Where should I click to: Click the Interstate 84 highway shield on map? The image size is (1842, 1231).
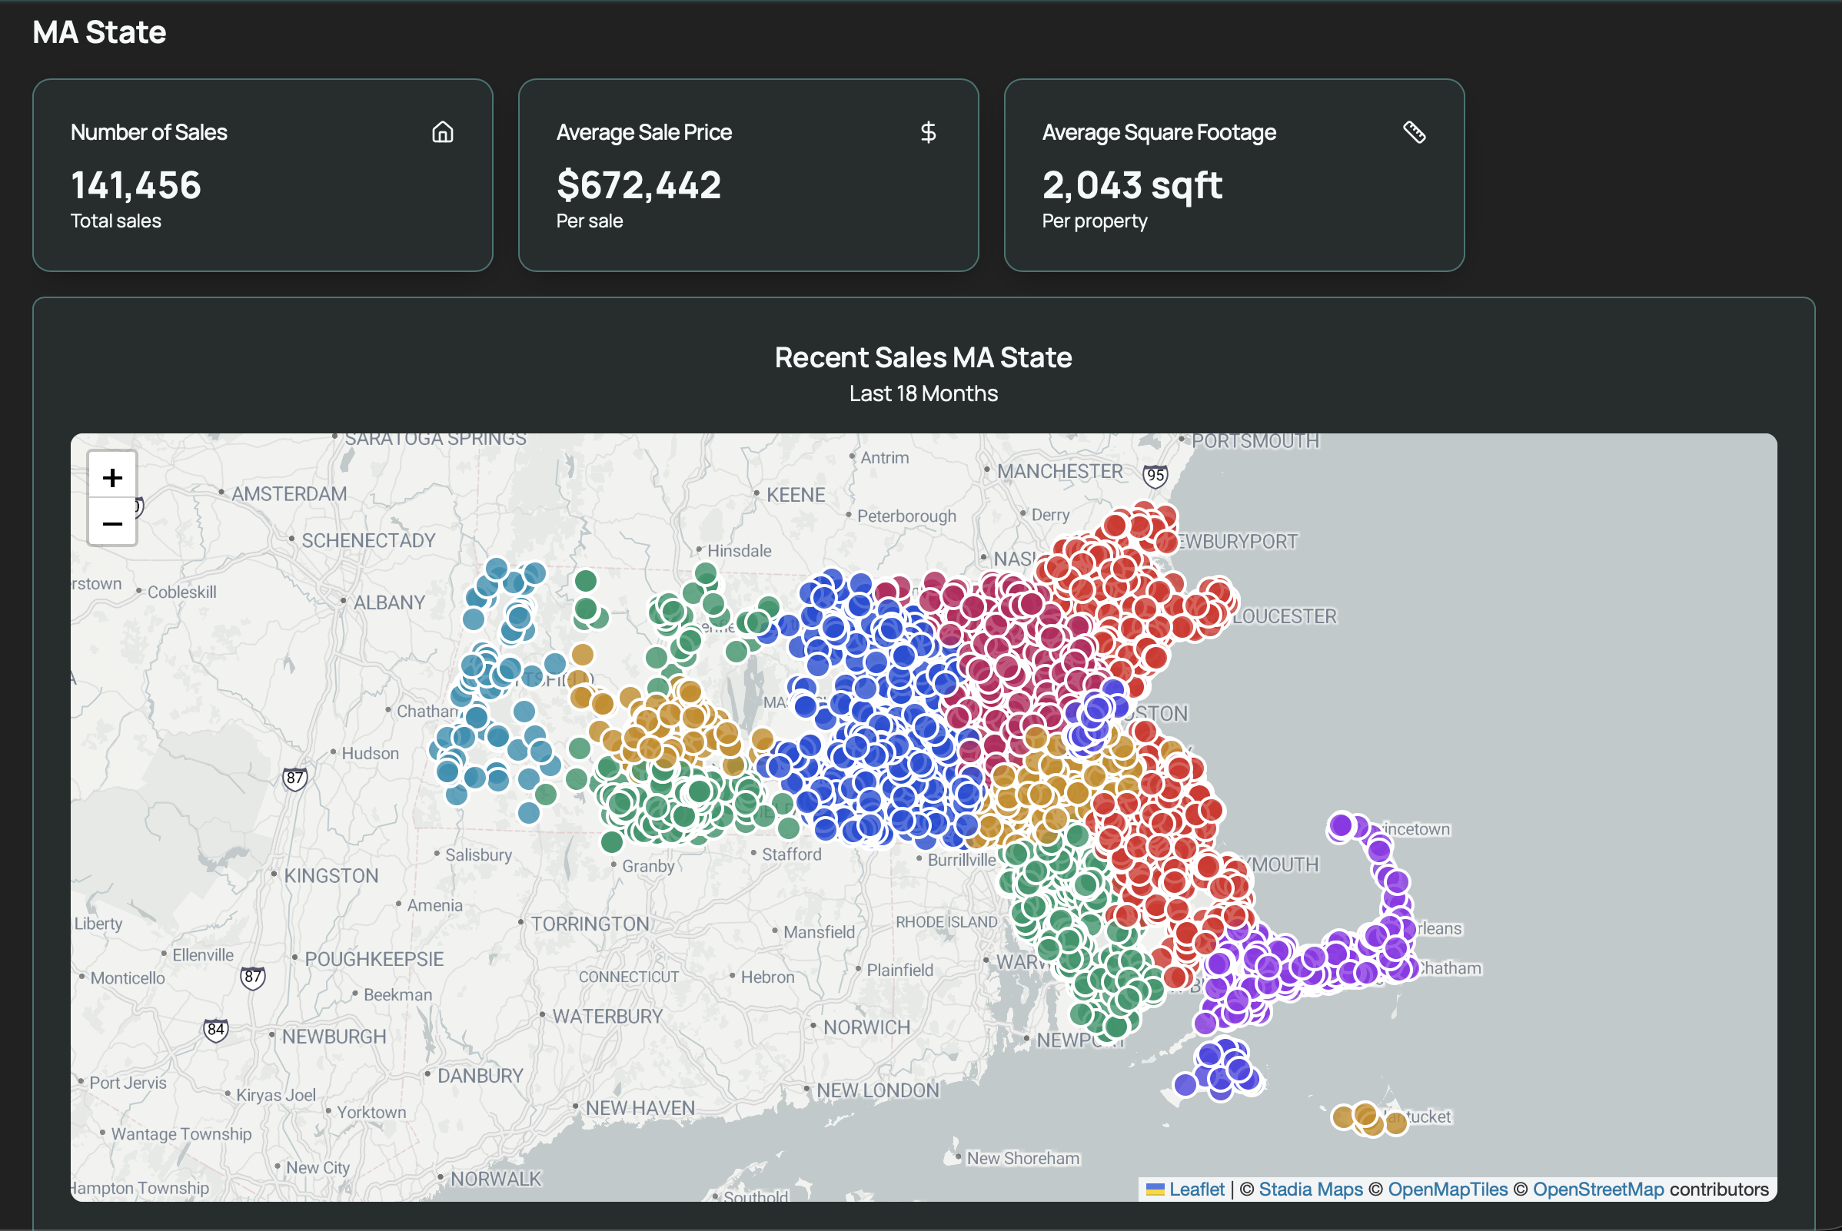tap(215, 1029)
